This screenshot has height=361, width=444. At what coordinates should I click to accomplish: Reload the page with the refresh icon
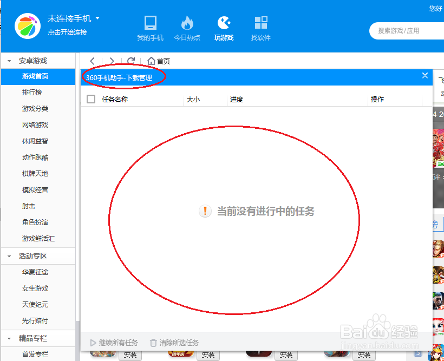click(x=131, y=61)
